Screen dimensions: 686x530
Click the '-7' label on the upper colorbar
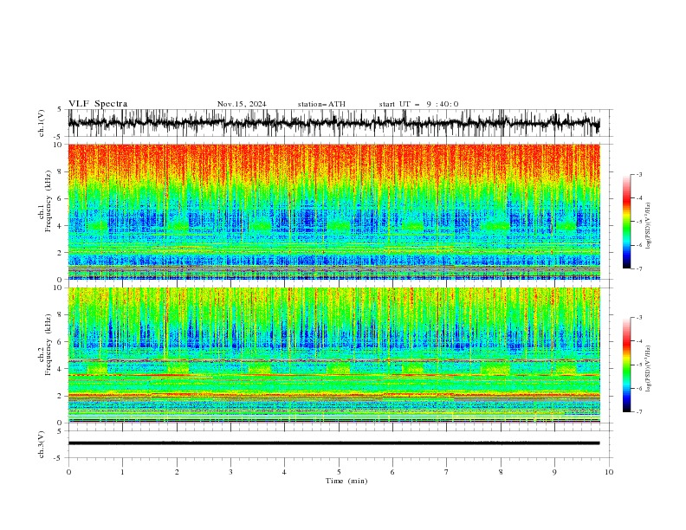coord(638,268)
